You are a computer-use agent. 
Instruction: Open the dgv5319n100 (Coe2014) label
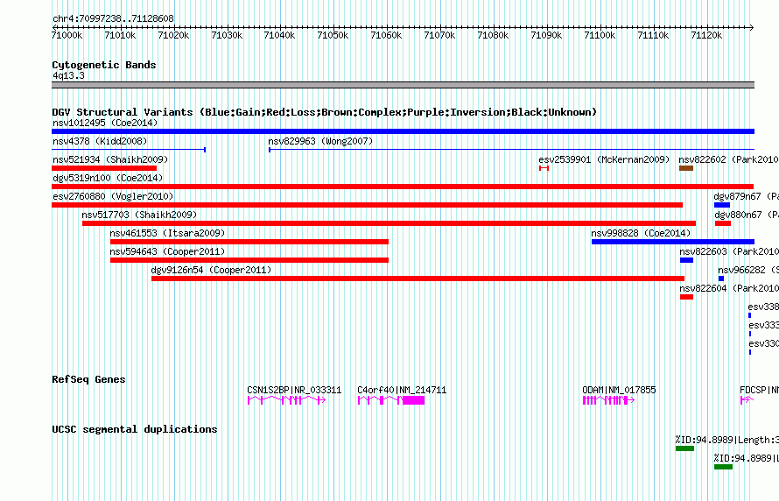(108, 178)
